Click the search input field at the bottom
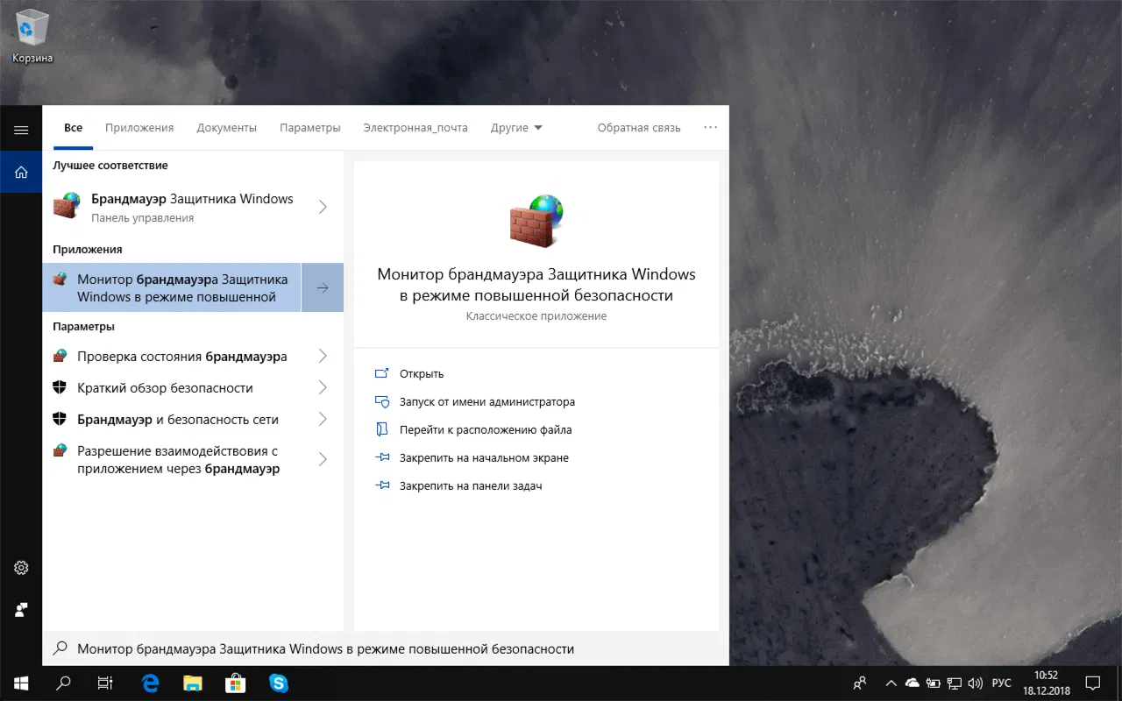Screen dimensions: 1122x701 tap(351, 648)
